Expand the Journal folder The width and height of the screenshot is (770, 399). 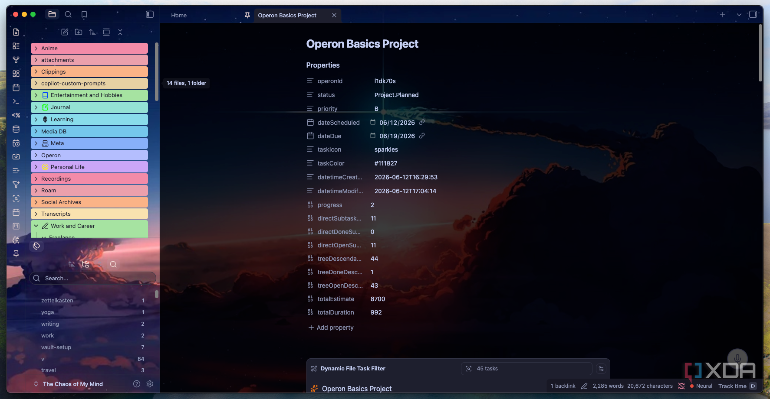point(89,107)
